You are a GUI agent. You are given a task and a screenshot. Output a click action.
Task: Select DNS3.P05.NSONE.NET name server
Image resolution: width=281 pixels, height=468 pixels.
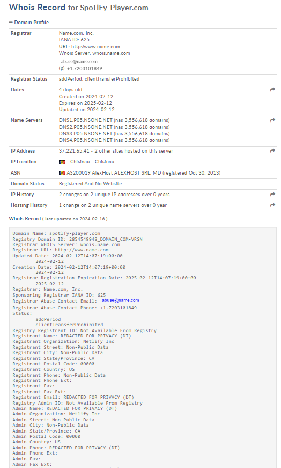[x=85, y=134]
